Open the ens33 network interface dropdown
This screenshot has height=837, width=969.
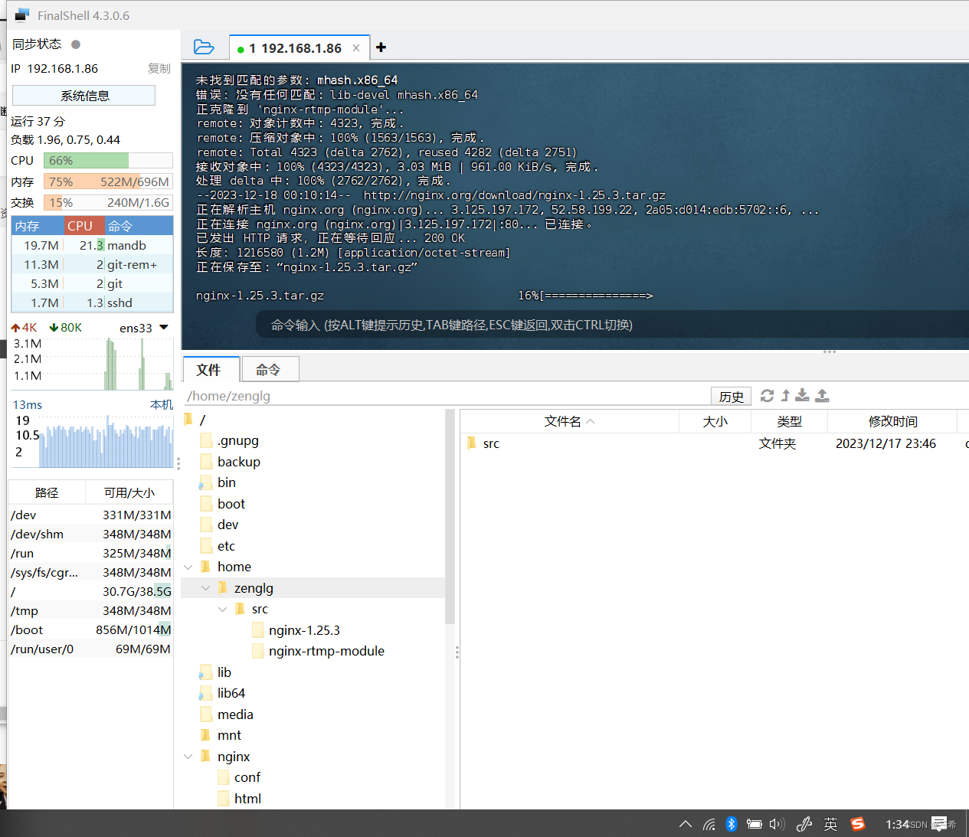click(x=163, y=327)
